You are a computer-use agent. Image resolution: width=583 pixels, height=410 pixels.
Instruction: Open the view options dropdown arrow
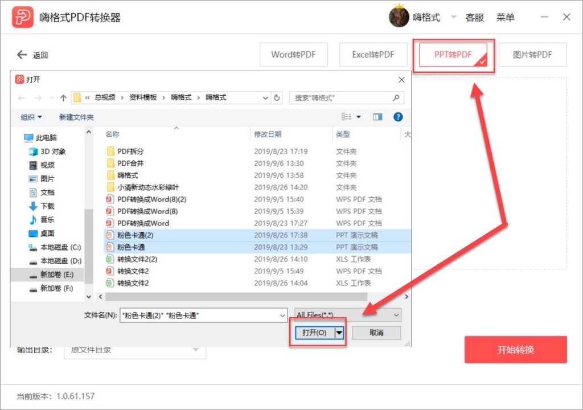coord(359,117)
